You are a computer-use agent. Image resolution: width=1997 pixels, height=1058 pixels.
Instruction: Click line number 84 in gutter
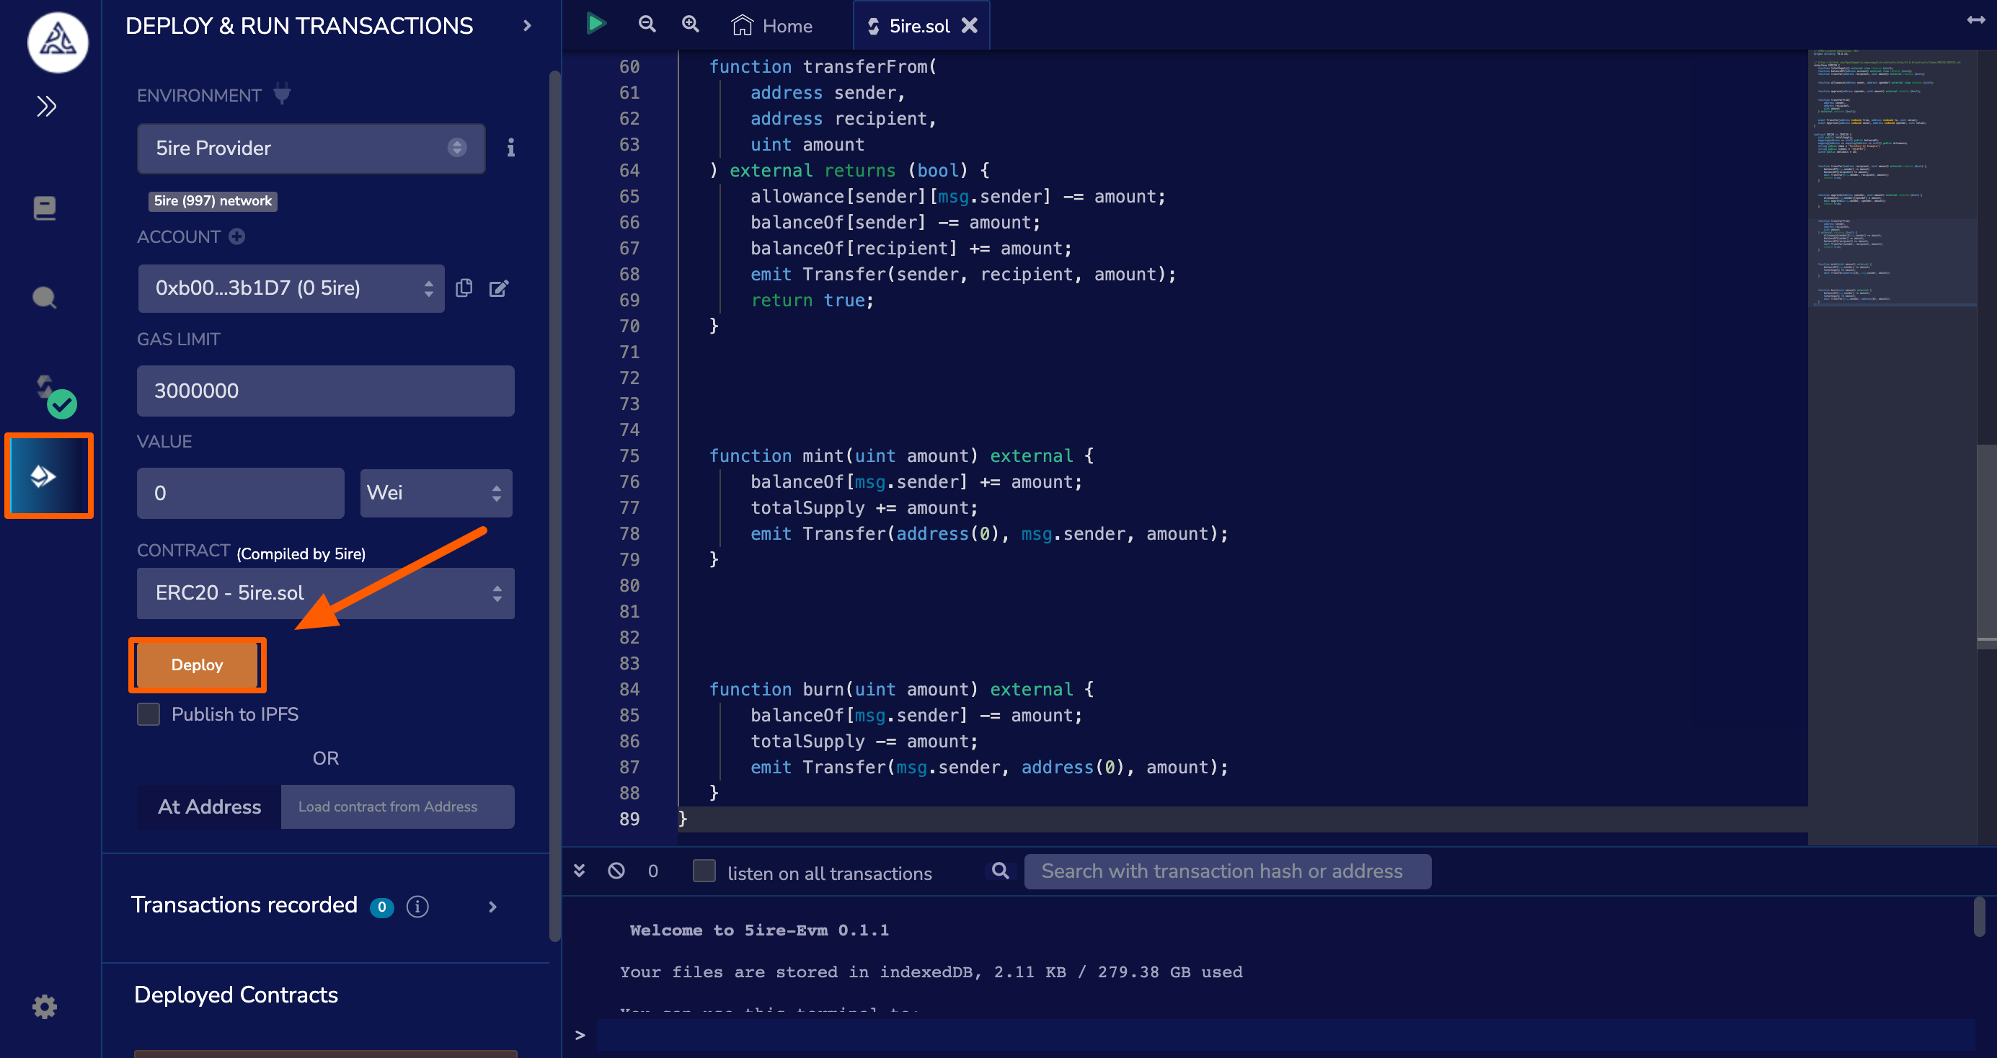(629, 689)
